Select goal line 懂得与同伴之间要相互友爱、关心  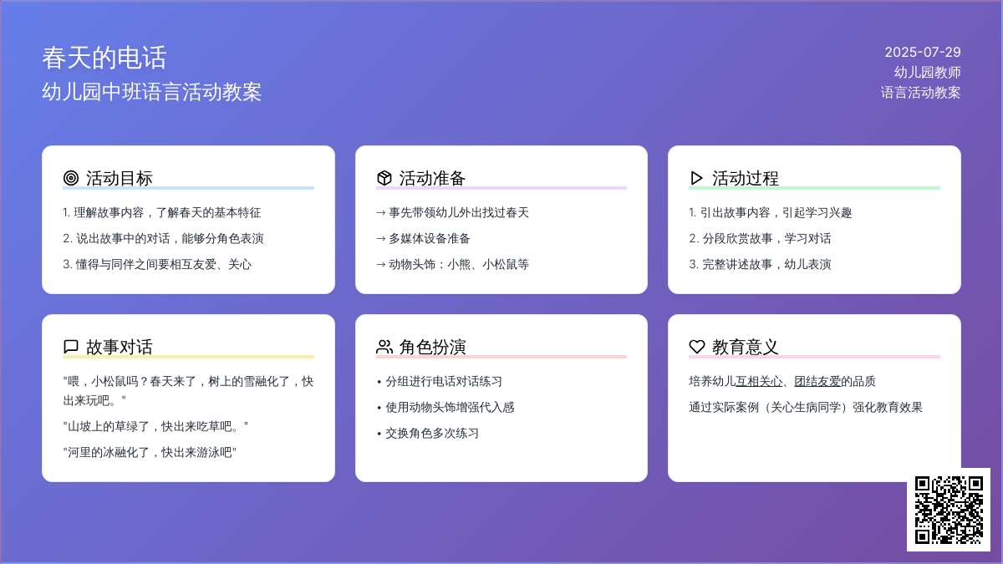click(x=157, y=264)
